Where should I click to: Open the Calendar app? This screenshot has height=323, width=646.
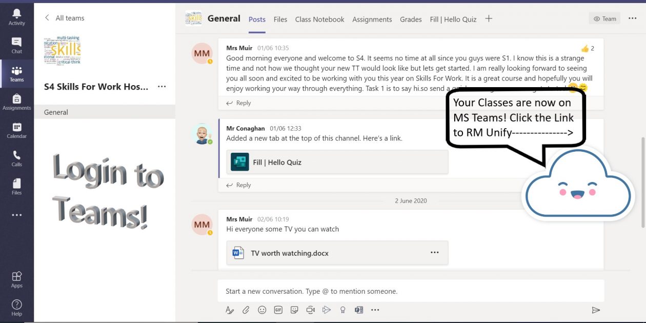(x=16, y=130)
